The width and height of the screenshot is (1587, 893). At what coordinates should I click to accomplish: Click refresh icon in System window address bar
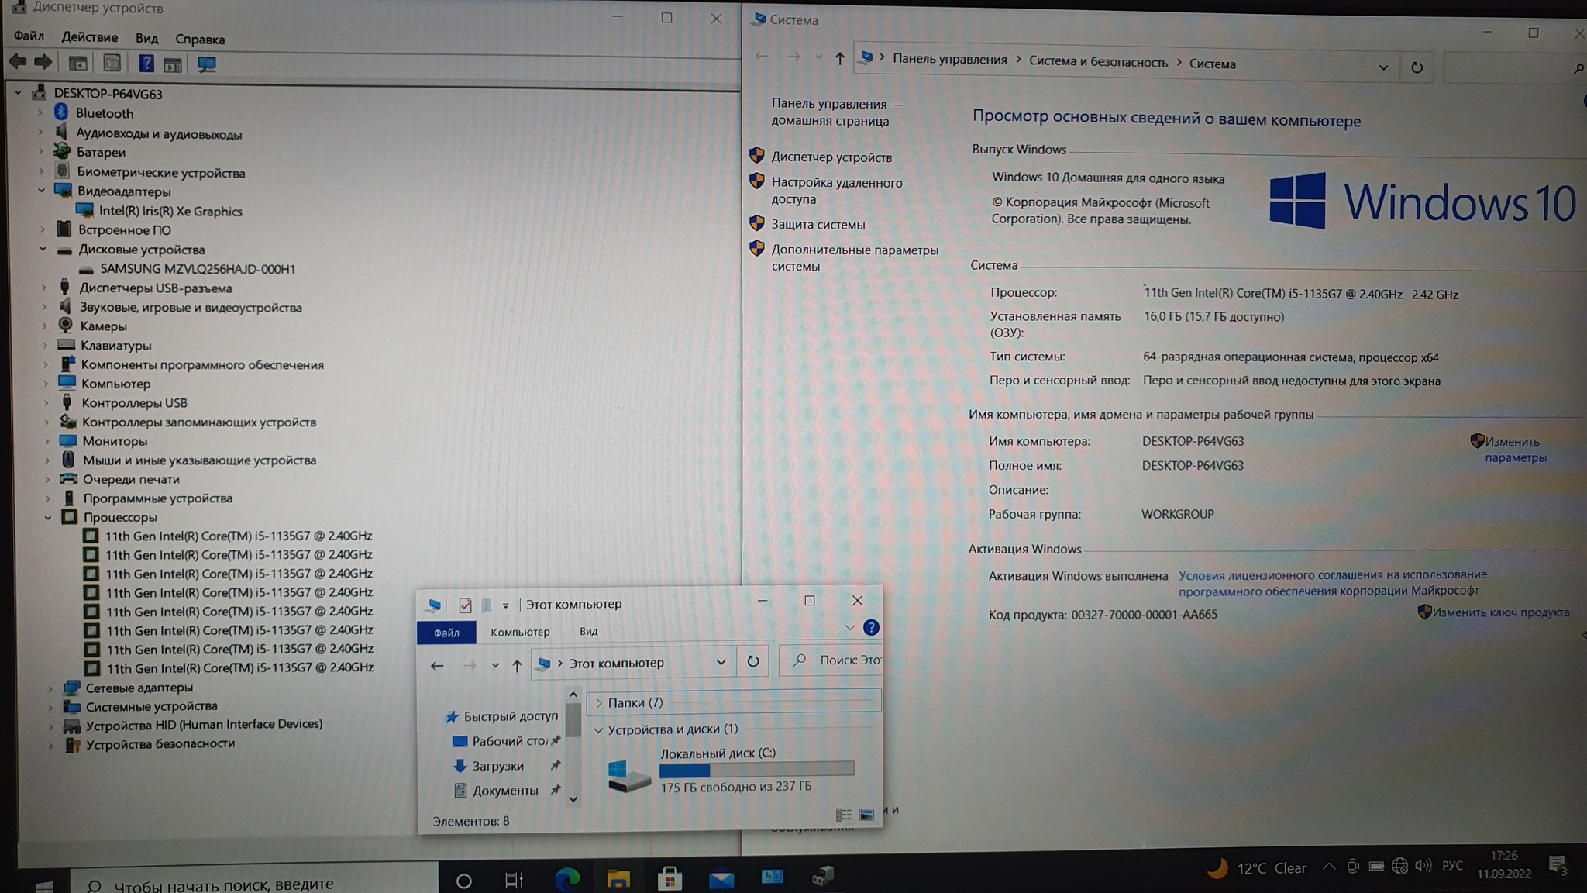[1417, 67]
